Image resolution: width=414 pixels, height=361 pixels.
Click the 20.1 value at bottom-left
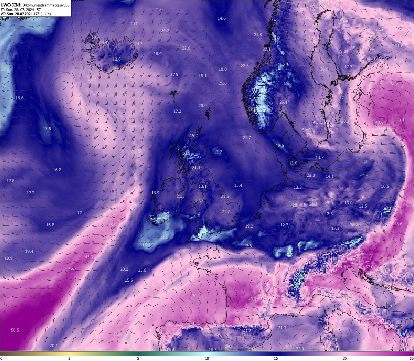coord(54,345)
